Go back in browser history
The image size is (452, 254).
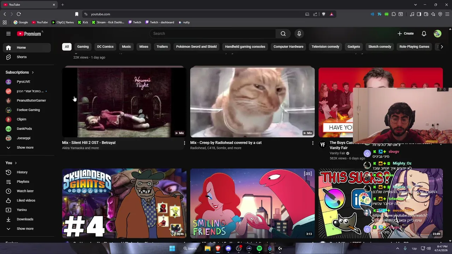[5, 14]
